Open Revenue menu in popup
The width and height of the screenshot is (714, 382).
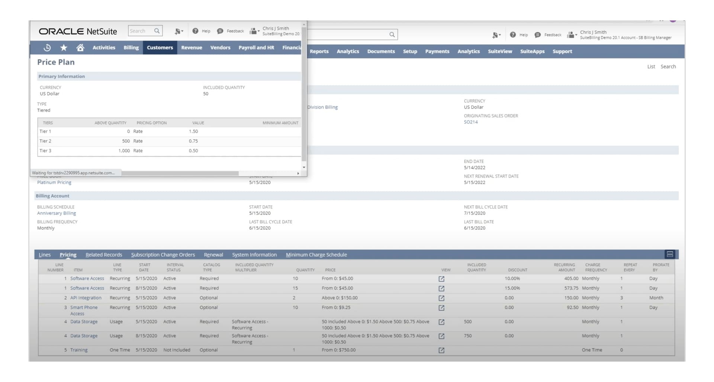point(192,48)
